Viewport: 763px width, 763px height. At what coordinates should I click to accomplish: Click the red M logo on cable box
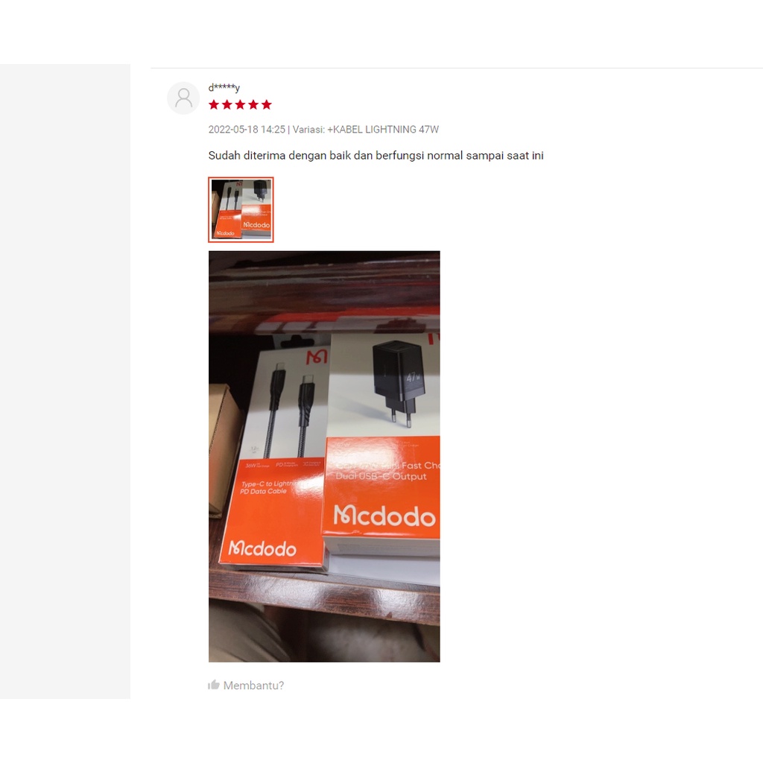316,358
